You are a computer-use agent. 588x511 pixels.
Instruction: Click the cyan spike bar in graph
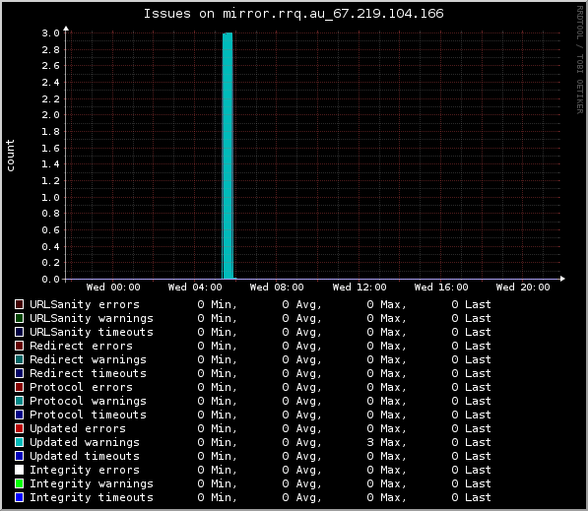(228, 156)
